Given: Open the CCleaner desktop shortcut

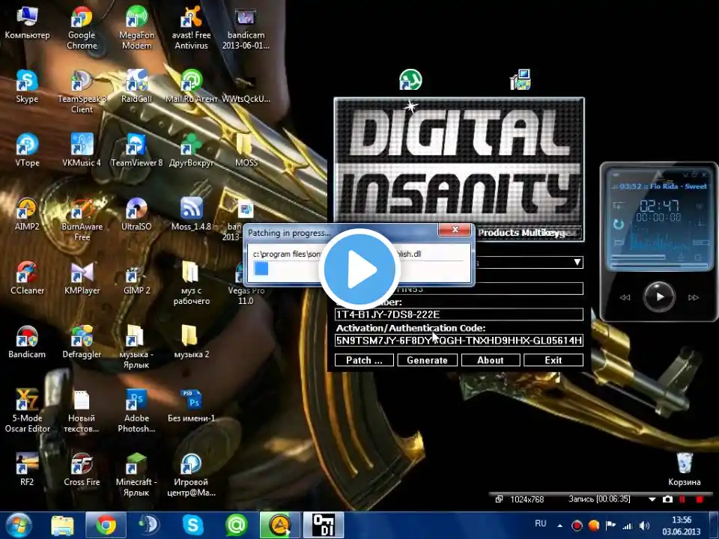Looking at the screenshot, I should tap(27, 272).
